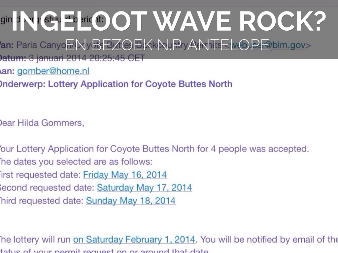Click the First requested date label
338x253 pixels.
pyautogui.click(x=40, y=175)
